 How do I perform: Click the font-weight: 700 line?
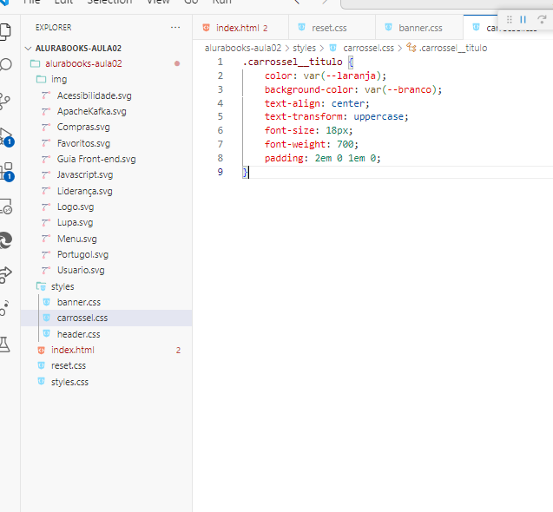coord(312,144)
